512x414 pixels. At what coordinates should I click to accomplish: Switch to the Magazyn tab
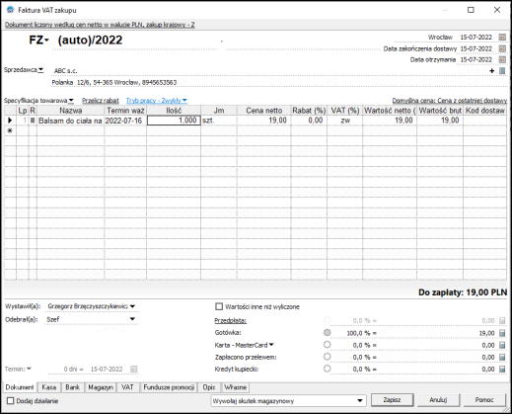101,387
